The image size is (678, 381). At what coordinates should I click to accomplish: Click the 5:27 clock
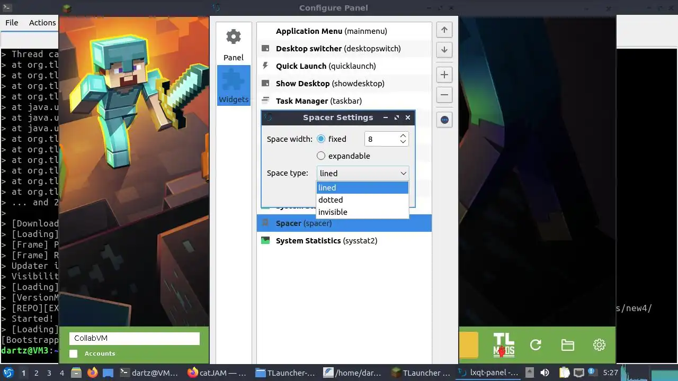click(x=611, y=373)
